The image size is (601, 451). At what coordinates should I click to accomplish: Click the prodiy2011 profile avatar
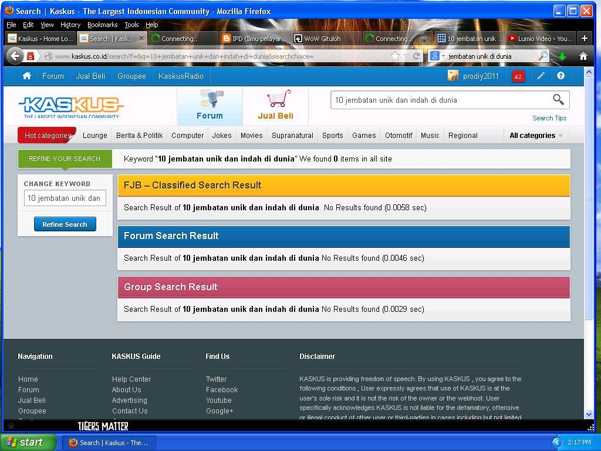(453, 76)
